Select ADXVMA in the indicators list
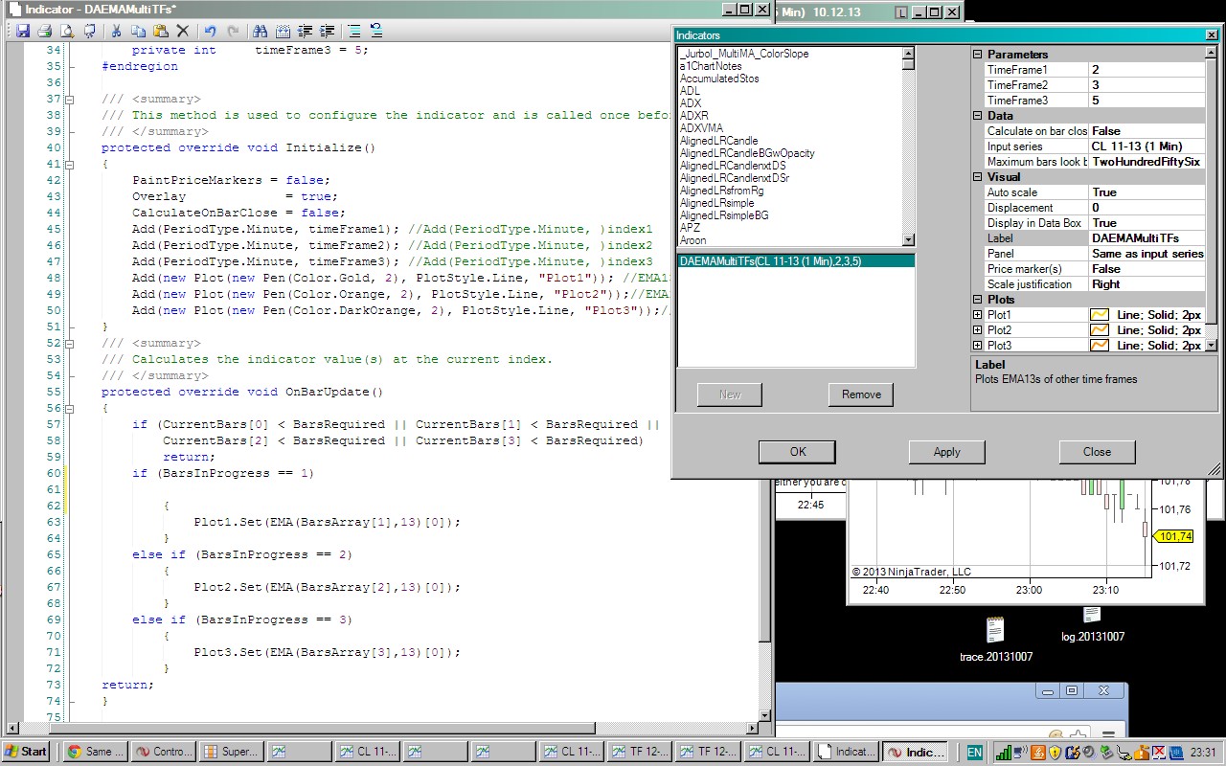The height and width of the screenshot is (766, 1226). (x=701, y=128)
